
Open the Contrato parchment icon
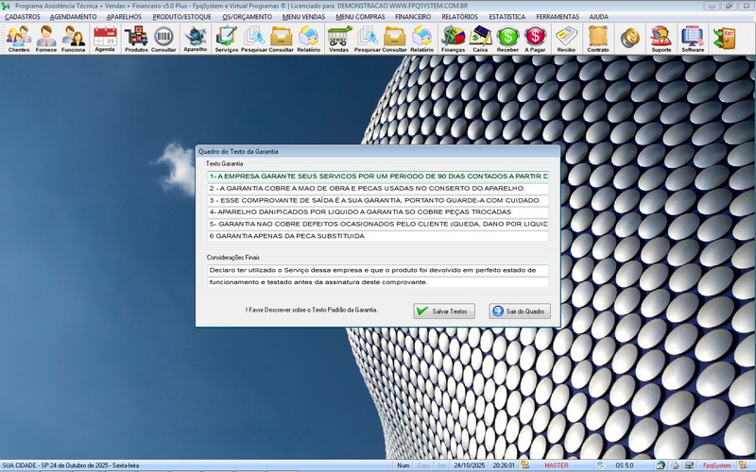tap(598, 39)
